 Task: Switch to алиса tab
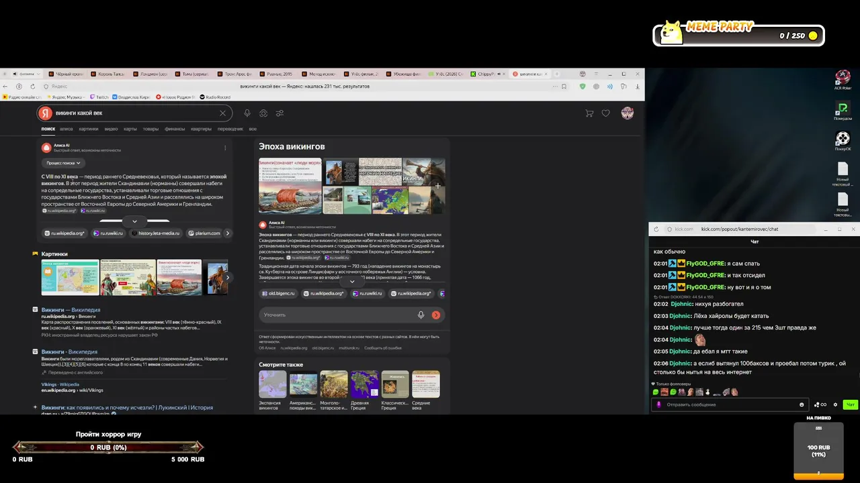coord(66,129)
